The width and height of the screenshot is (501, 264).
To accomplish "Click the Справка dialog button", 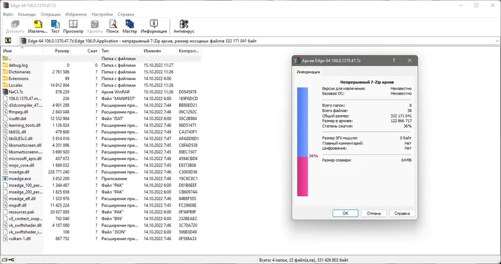I will pyautogui.click(x=402, y=213).
